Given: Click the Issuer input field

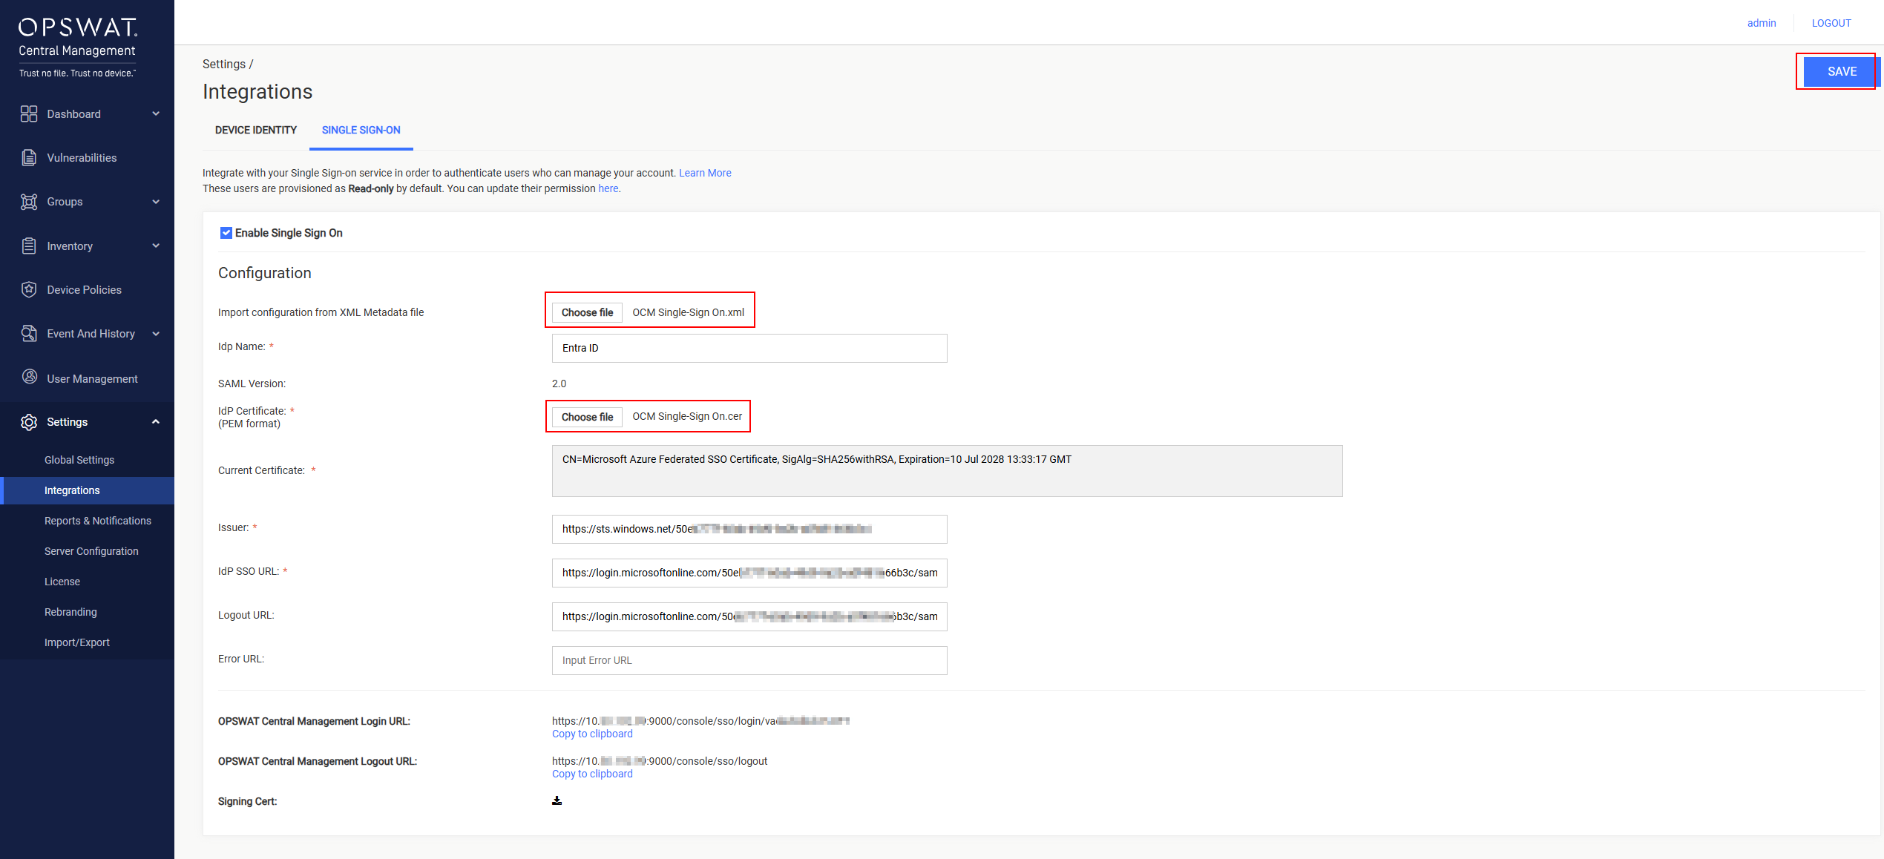Looking at the screenshot, I should point(749,529).
